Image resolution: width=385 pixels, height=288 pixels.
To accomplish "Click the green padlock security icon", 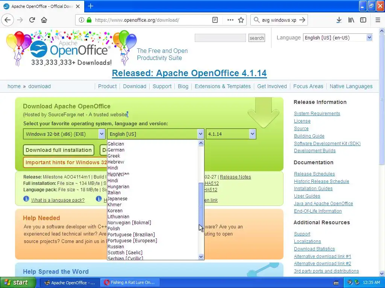I will point(89,20).
